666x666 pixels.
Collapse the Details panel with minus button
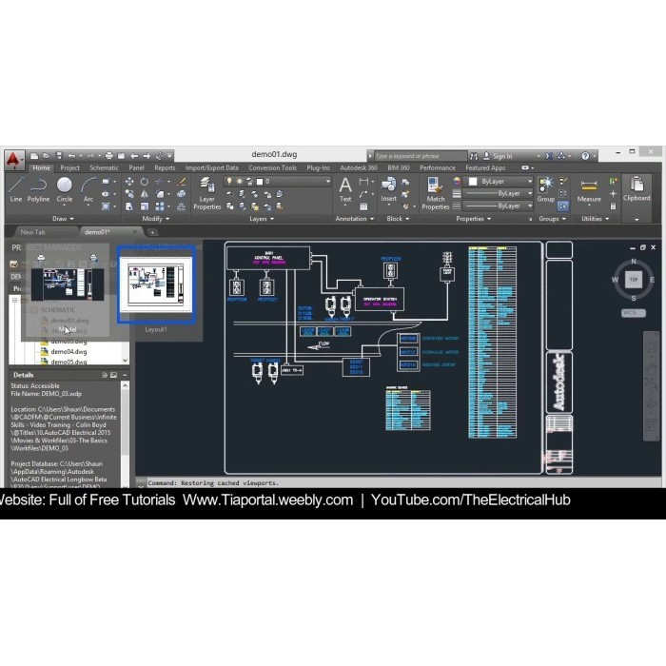pyautogui.click(x=124, y=375)
